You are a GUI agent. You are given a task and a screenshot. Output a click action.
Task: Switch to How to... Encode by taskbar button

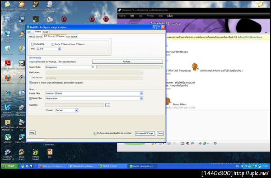pyautogui.click(x=52, y=166)
